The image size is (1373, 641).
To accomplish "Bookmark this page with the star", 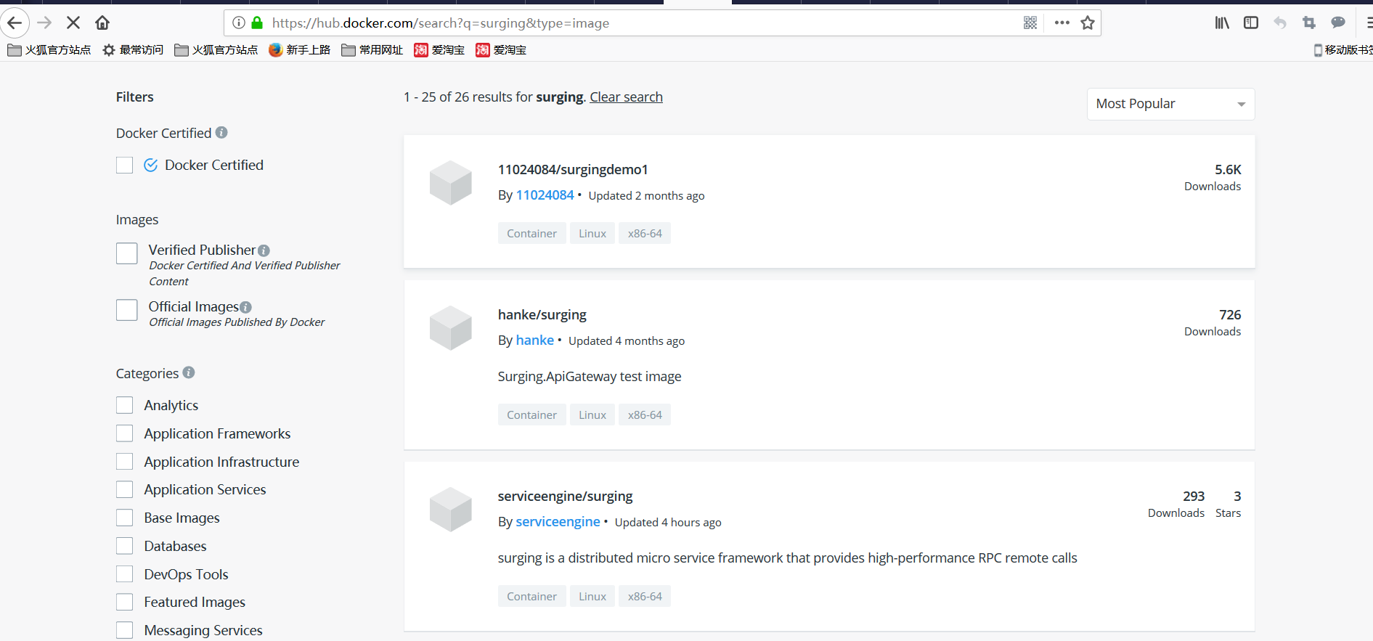I will point(1088,23).
